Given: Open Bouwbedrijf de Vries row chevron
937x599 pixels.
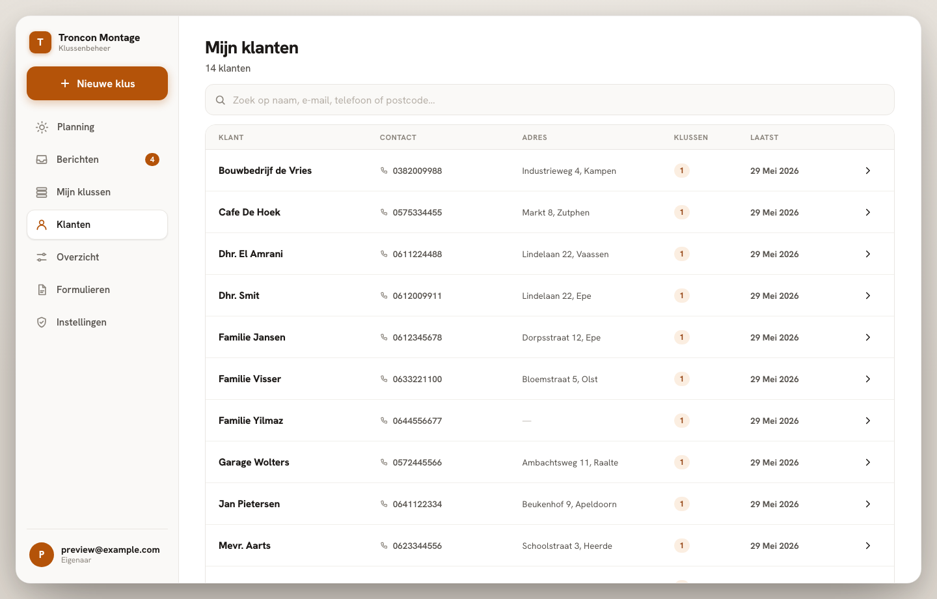Looking at the screenshot, I should tap(868, 171).
